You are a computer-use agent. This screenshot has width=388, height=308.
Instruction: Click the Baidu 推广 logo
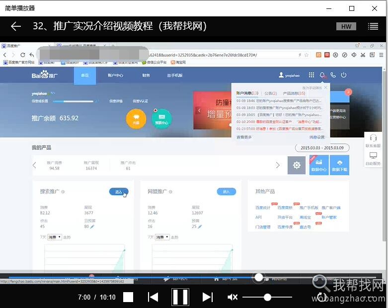click(x=45, y=74)
